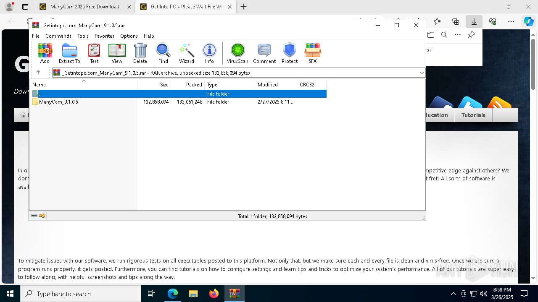Switch to ManyCam 2025 Free Download tab
The image size is (538, 302).
click(x=85, y=7)
